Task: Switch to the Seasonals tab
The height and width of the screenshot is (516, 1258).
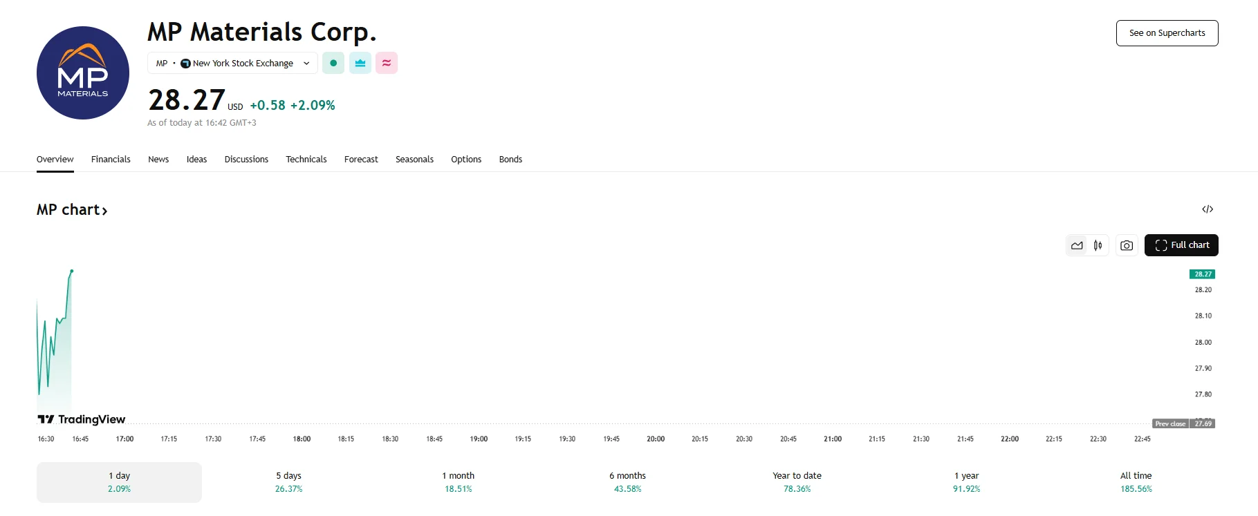Action: click(x=414, y=159)
